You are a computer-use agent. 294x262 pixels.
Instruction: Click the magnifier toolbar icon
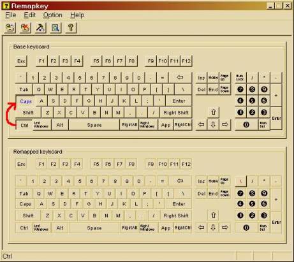(55, 27)
